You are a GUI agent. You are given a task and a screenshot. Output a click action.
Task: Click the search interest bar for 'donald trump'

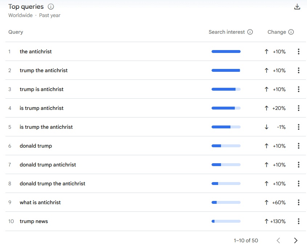226,146
